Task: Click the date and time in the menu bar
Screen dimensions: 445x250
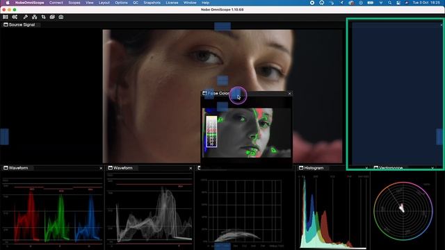Action: (426, 3)
